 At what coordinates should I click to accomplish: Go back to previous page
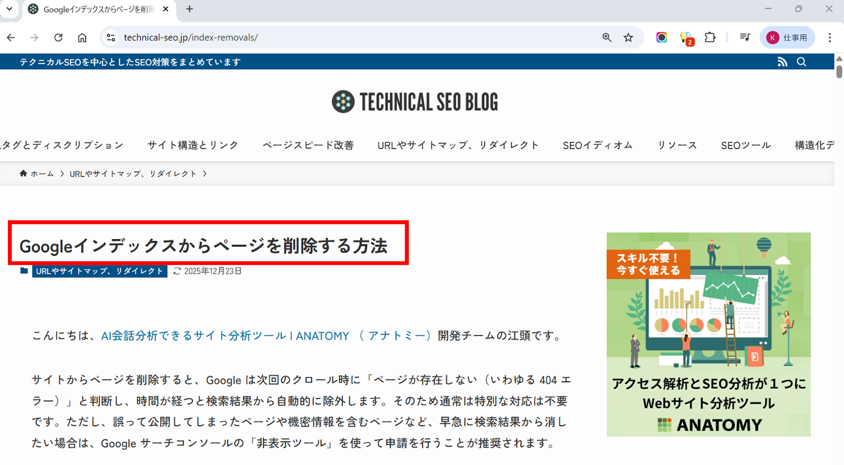click(11, 37)
